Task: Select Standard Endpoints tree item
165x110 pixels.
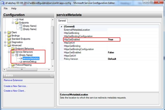Action: 21,39
